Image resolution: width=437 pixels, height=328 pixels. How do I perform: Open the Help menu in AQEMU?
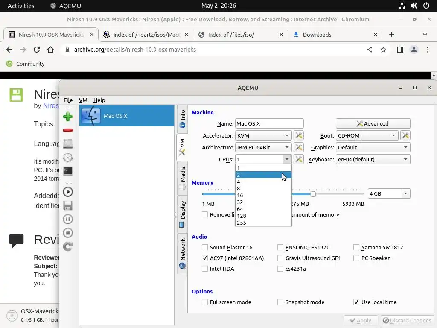click(x=99, y=100)
